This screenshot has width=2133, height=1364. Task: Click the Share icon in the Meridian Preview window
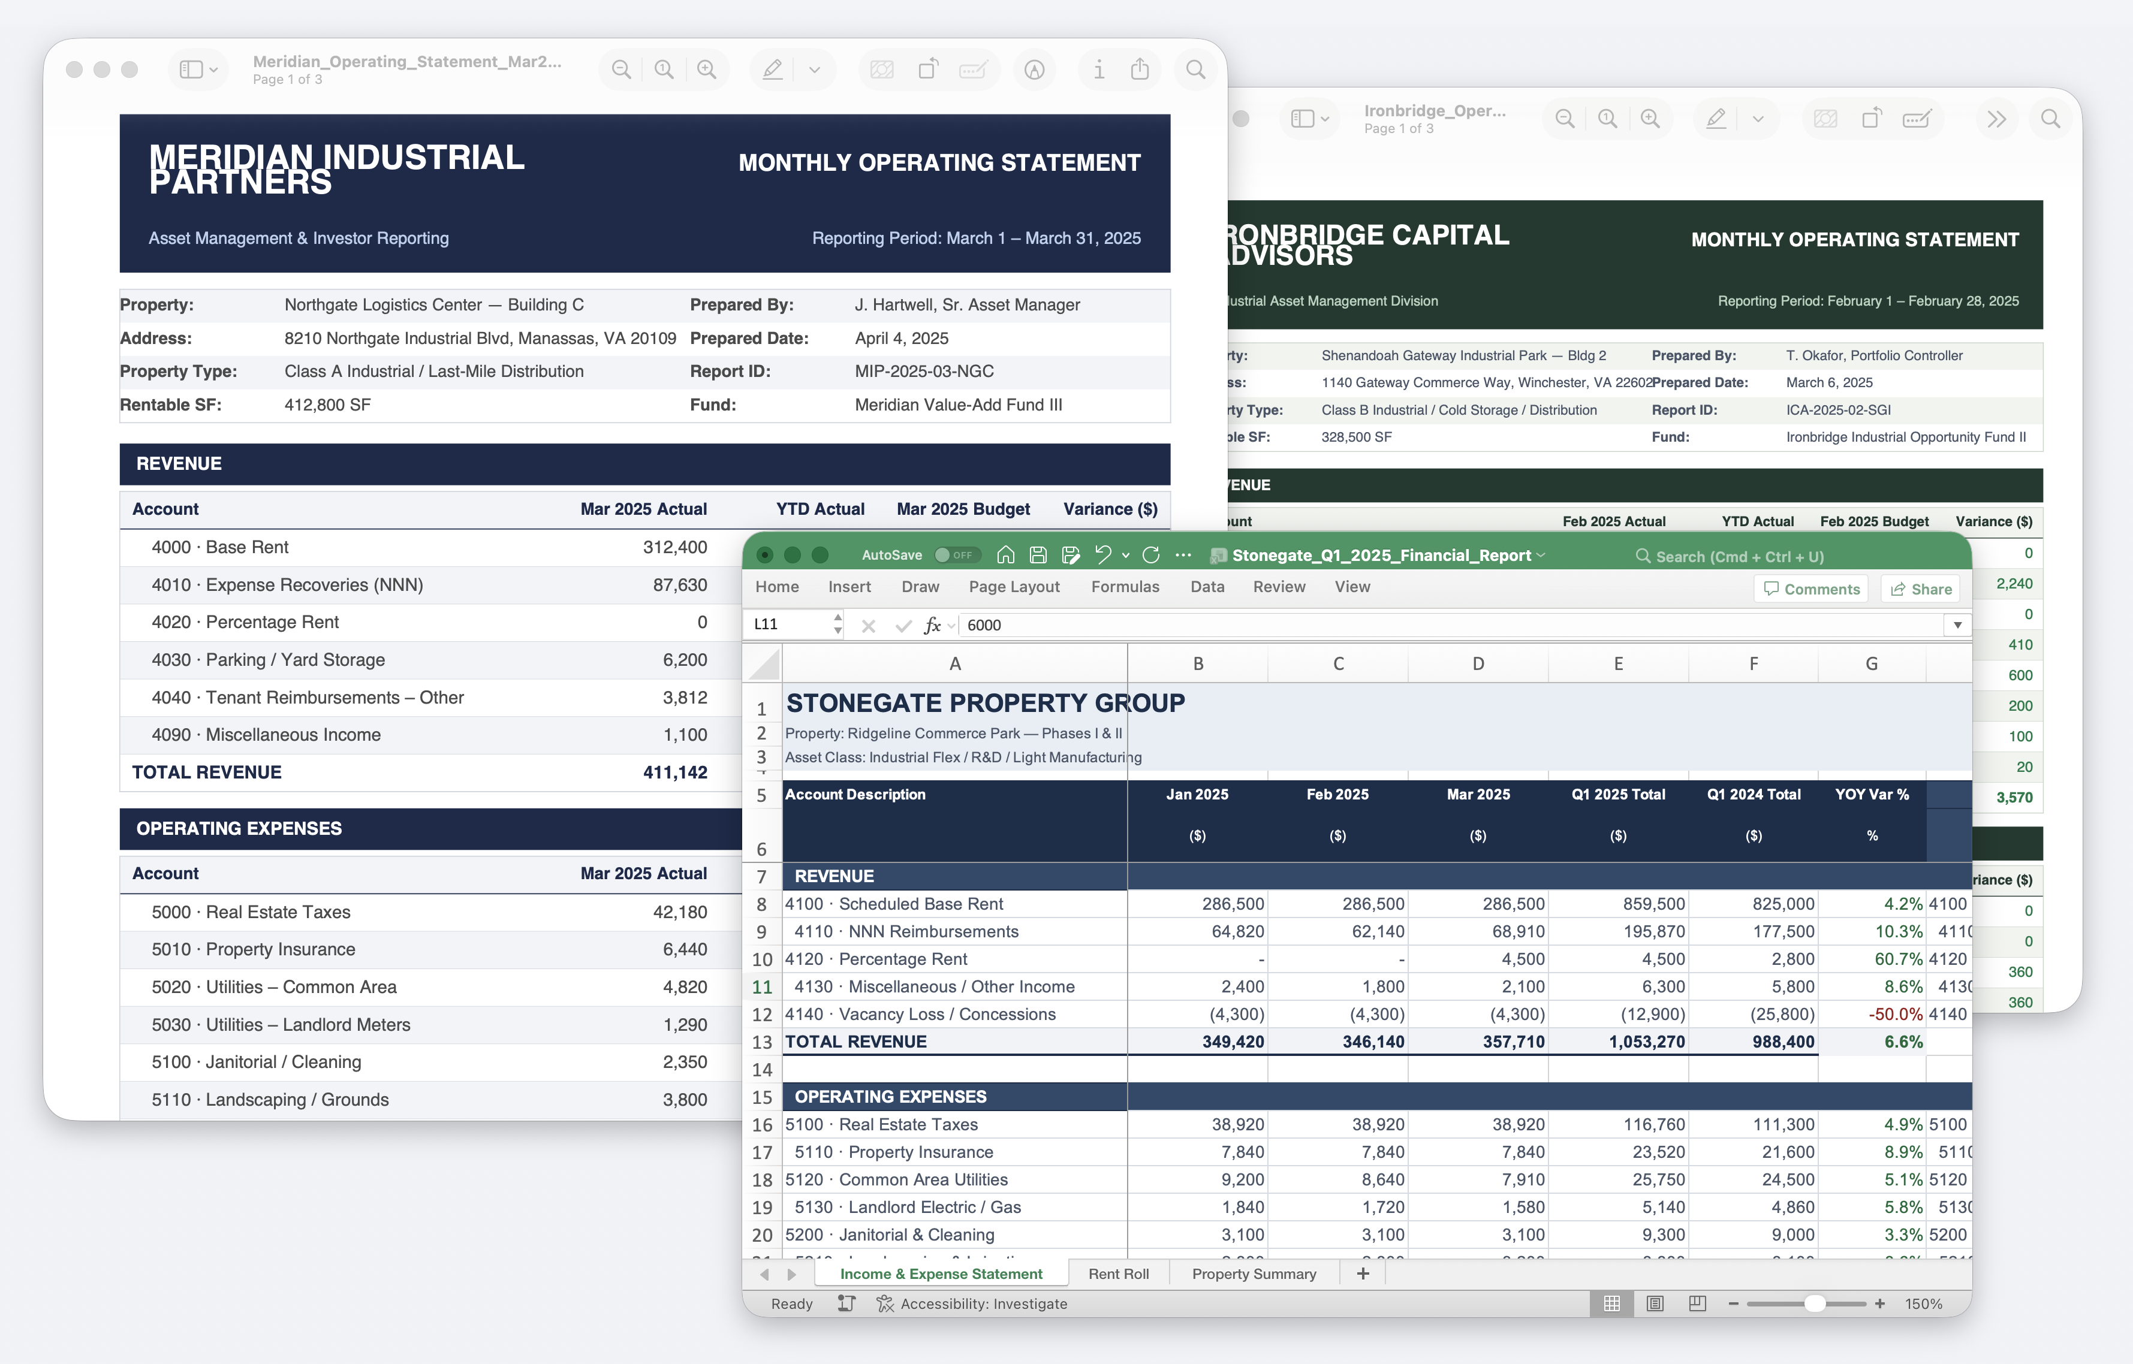pyautogui.click(x=1140, y=69)
